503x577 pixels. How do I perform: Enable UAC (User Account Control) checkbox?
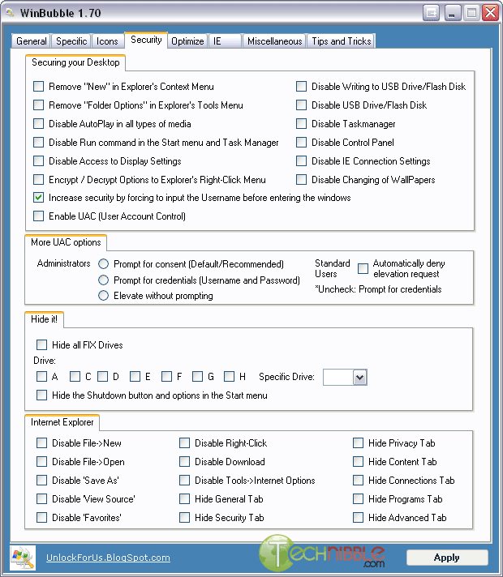point(39,216)
